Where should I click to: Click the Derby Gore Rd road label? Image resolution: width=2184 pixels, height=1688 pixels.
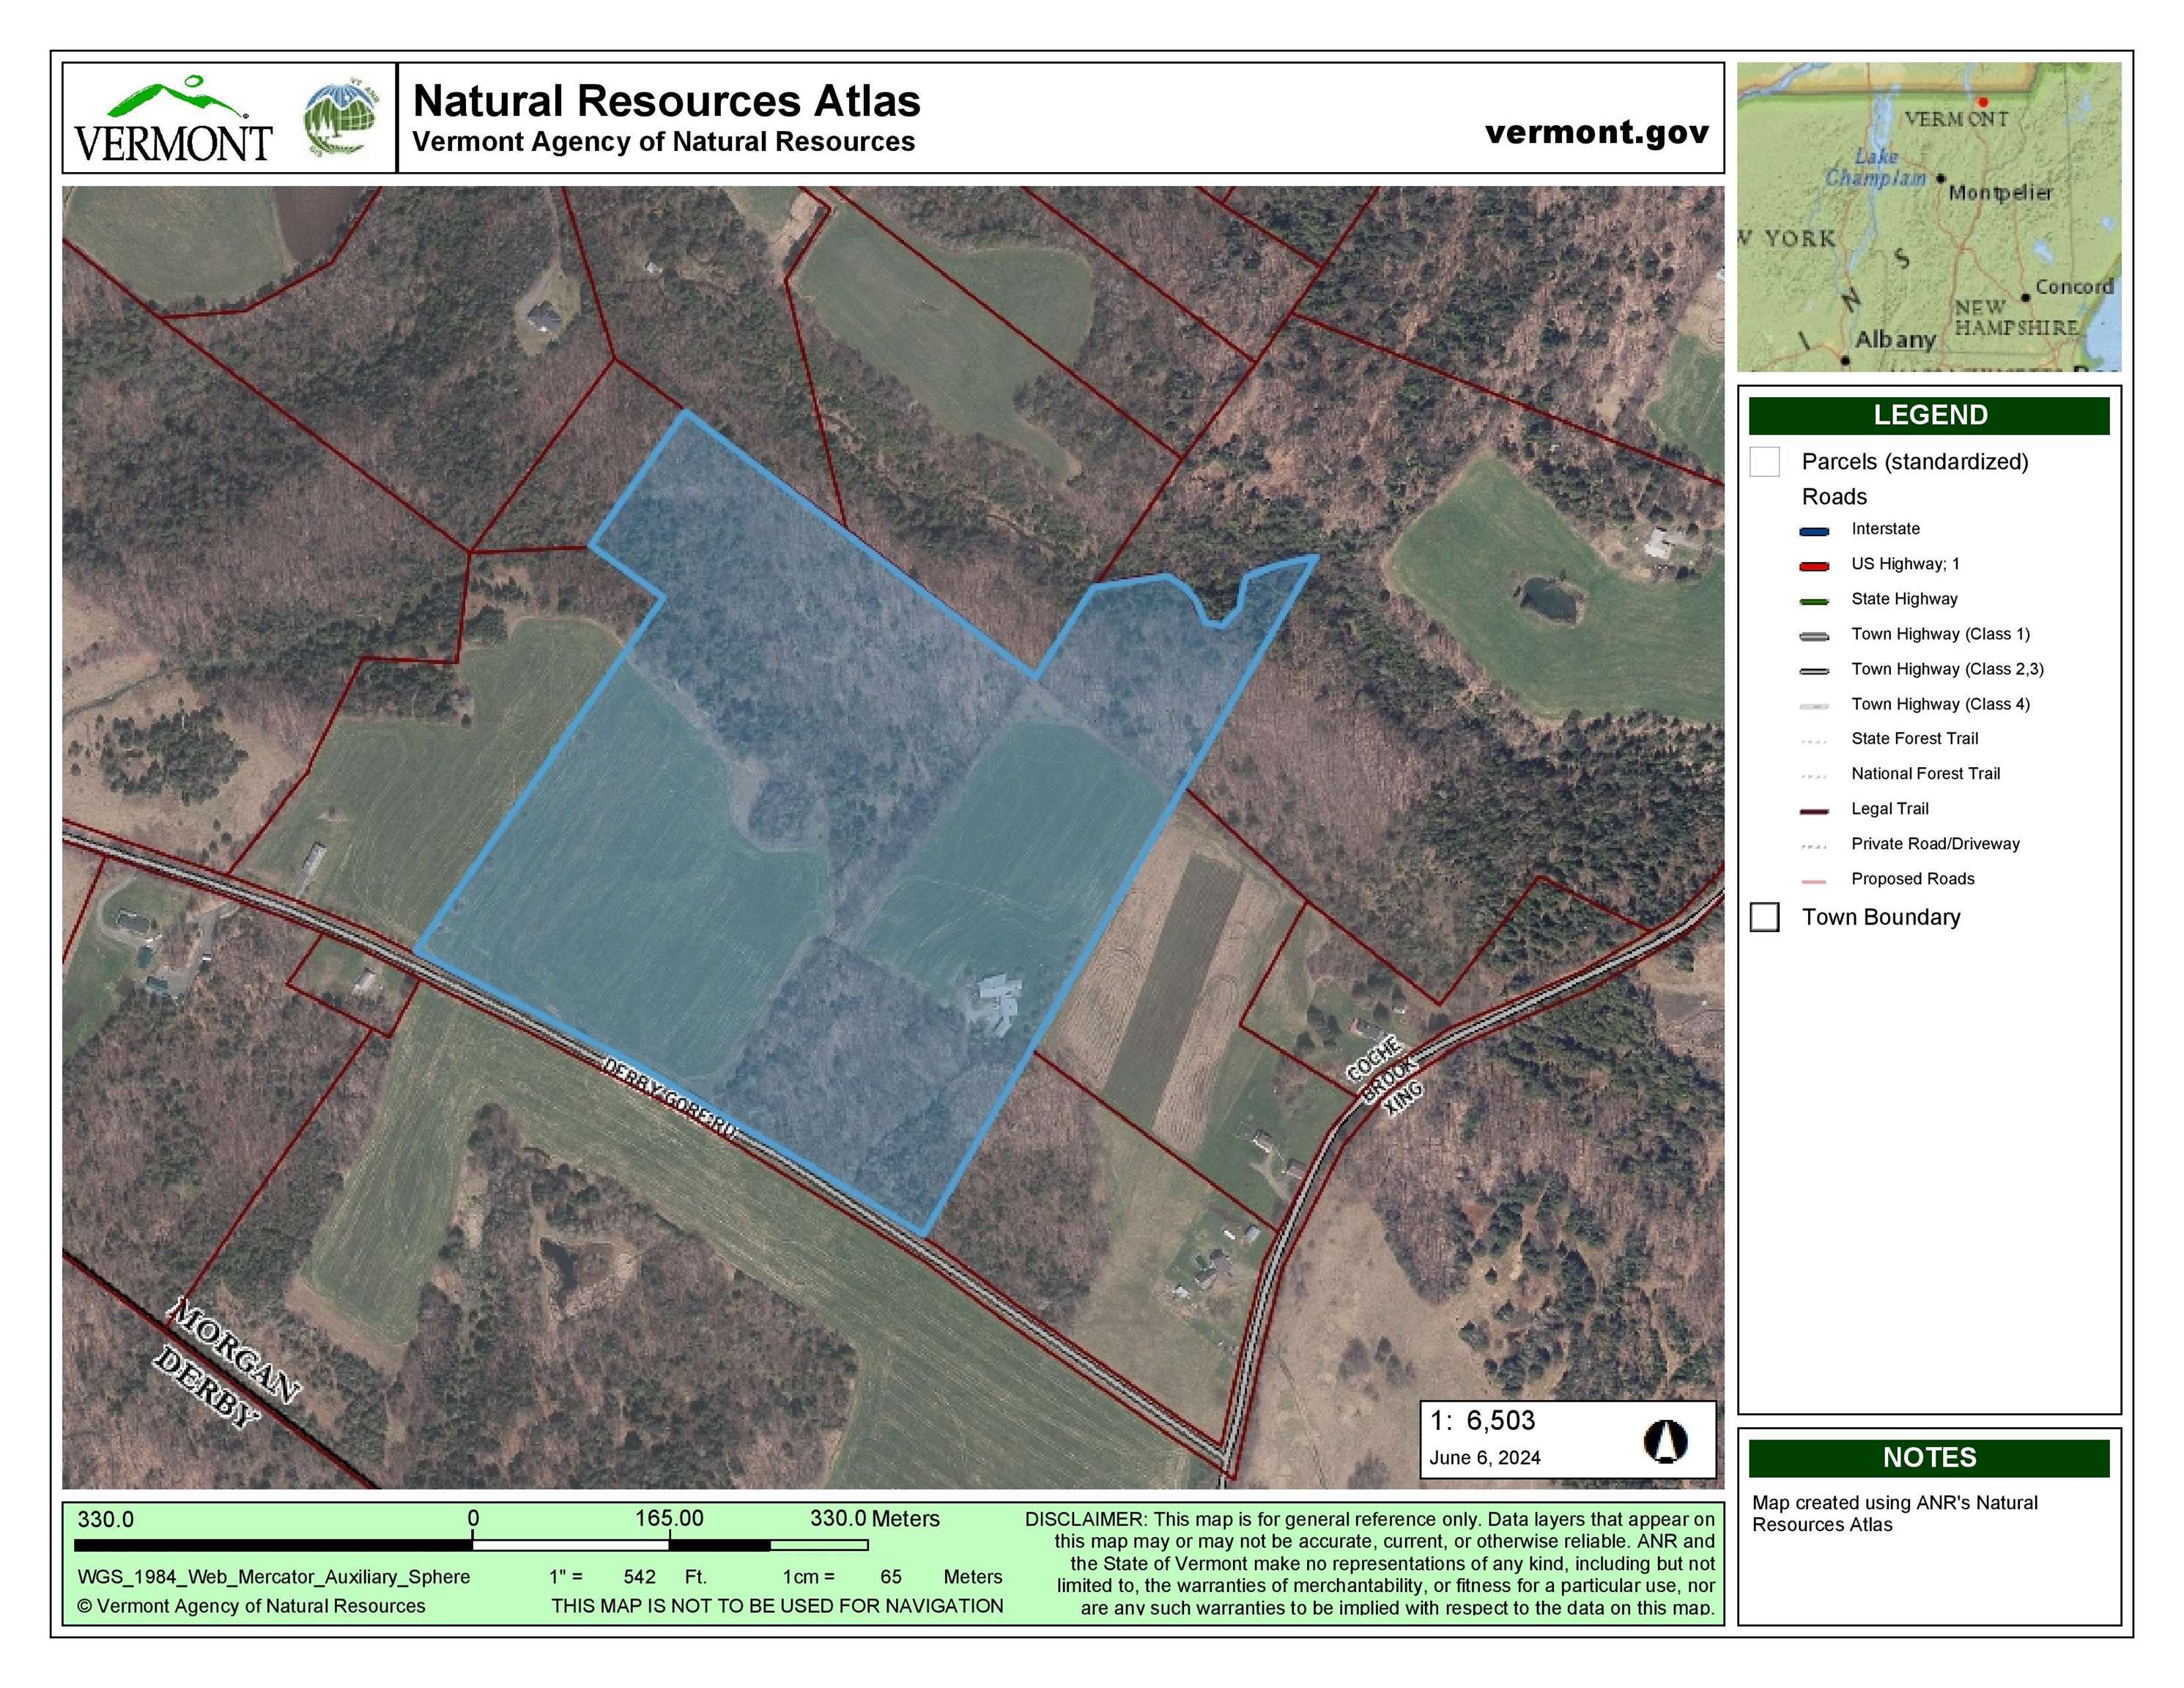click(672, 1100)
